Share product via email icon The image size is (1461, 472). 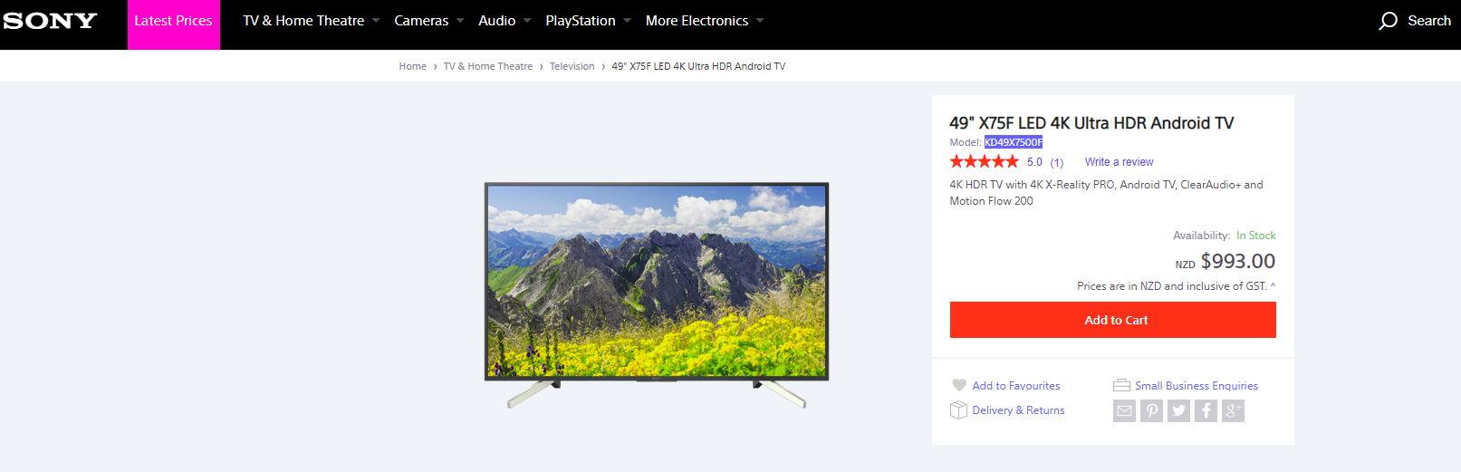click(1124, 411)
